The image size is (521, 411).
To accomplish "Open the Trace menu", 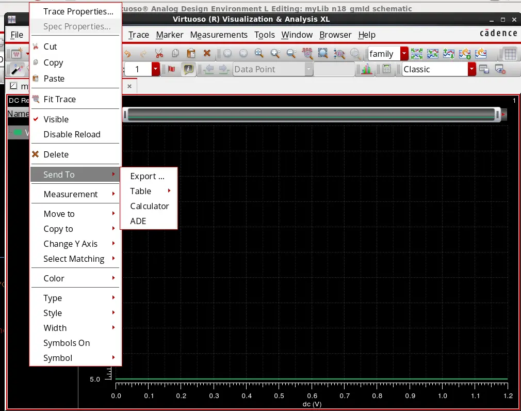I will click(139, 35).
